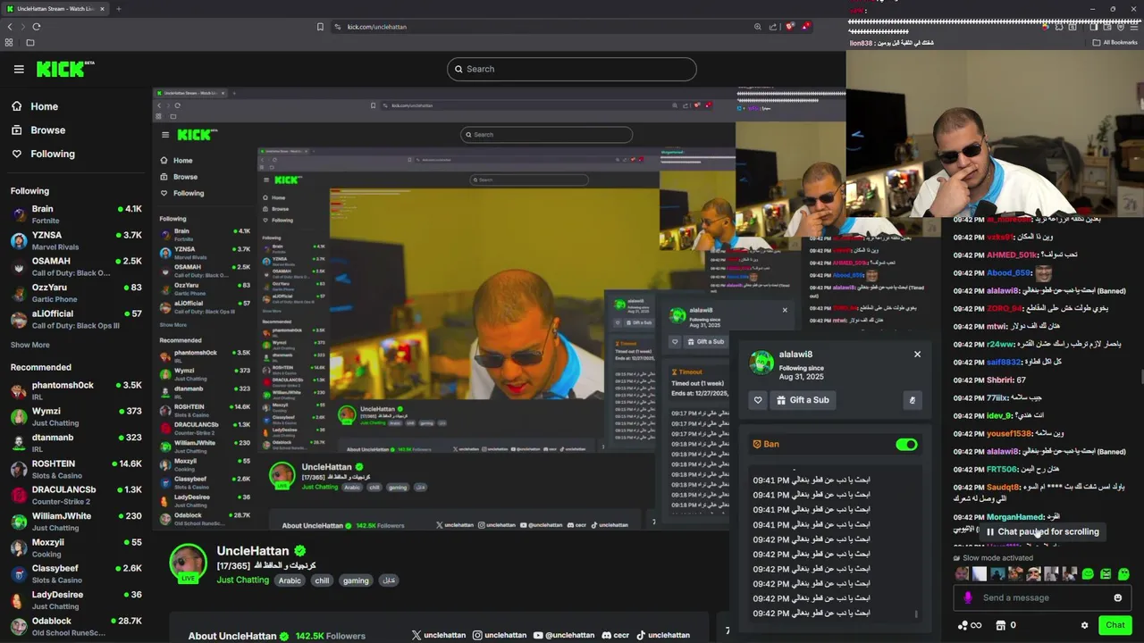This screenshot has height=643, width=1144.
Task: Open the shop icon showing 0
Action: (x=1006, y=625)
